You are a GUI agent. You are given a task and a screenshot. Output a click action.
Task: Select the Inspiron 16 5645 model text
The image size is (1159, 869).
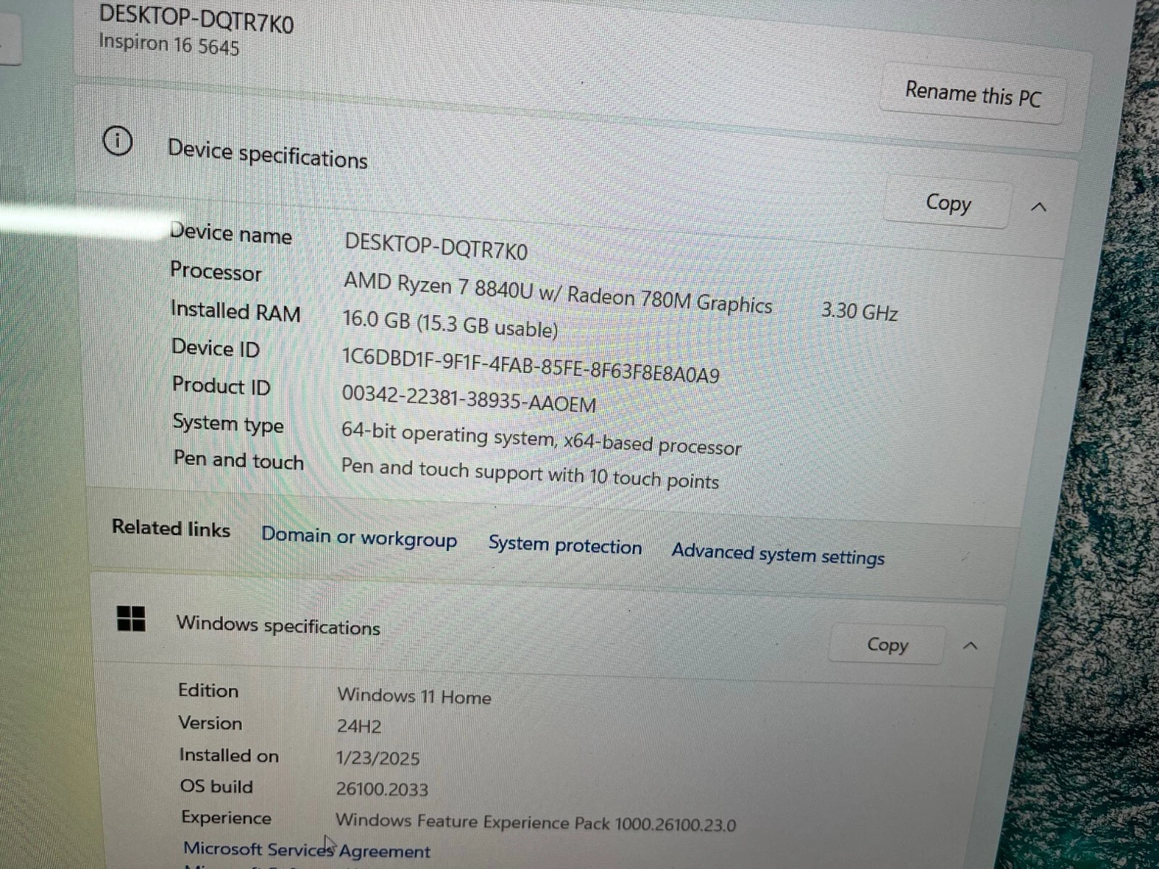169,44
